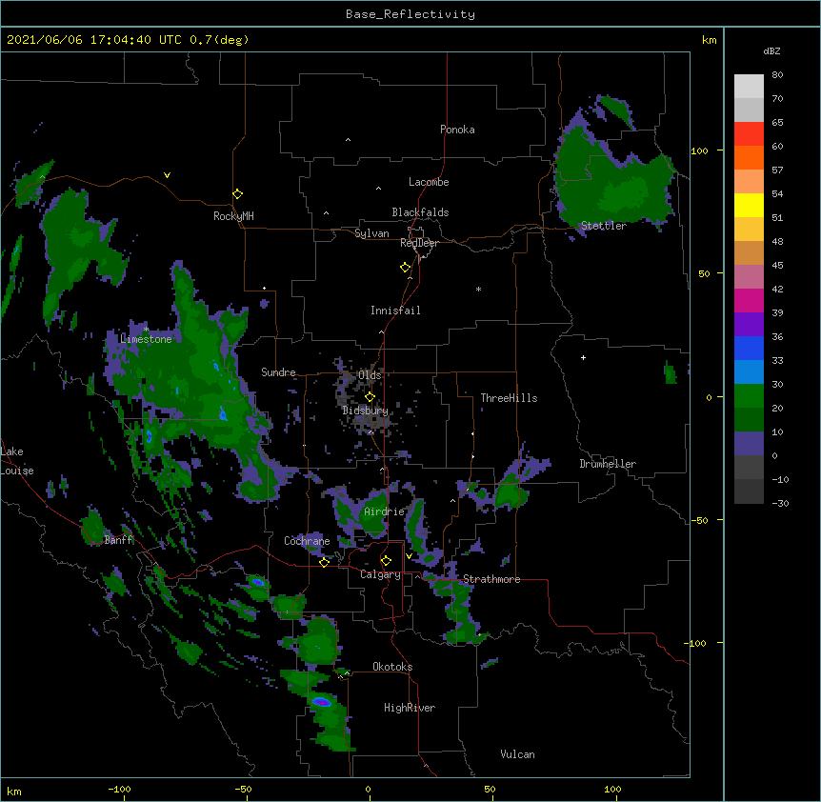Select the 42 dBZ magenta color swatch
The image size is (821, 802).
coord(749,300)
